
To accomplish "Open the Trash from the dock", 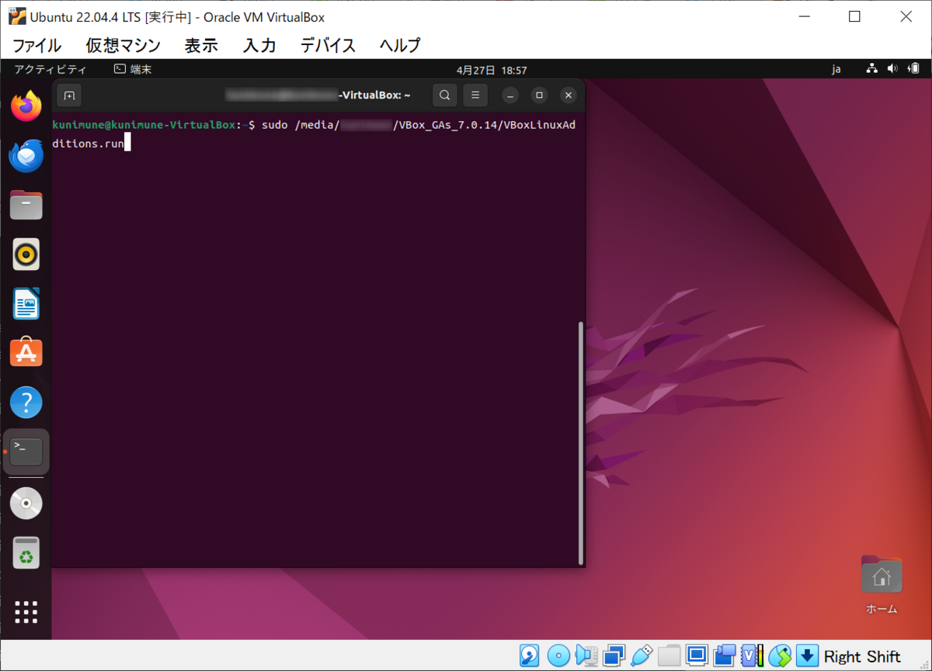I will (26, 553).
